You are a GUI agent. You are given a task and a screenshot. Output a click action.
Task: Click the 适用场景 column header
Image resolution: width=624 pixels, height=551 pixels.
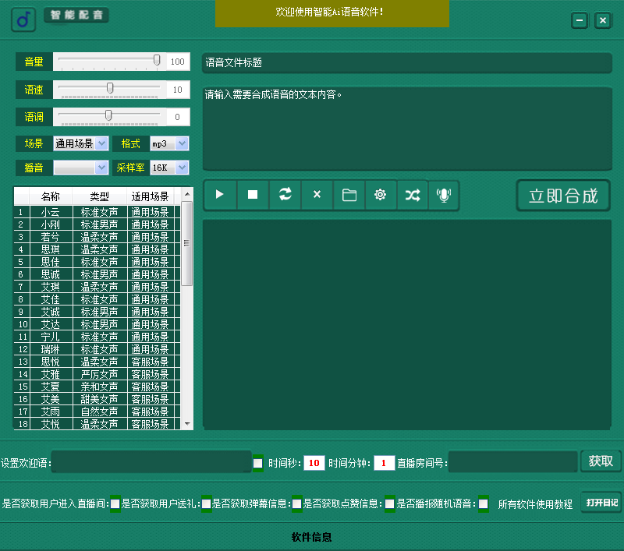click(x=150, y=196)
